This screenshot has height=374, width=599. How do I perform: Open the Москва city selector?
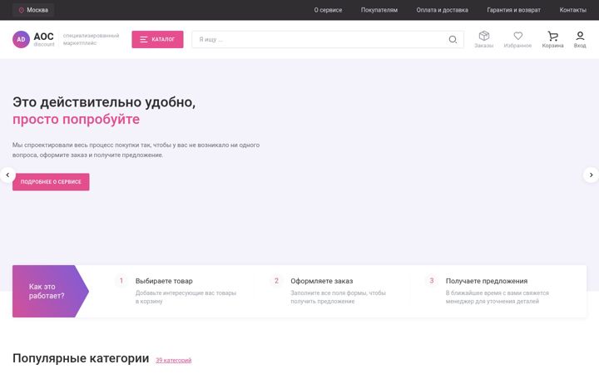pyautogui.click(x=33, y=10)
